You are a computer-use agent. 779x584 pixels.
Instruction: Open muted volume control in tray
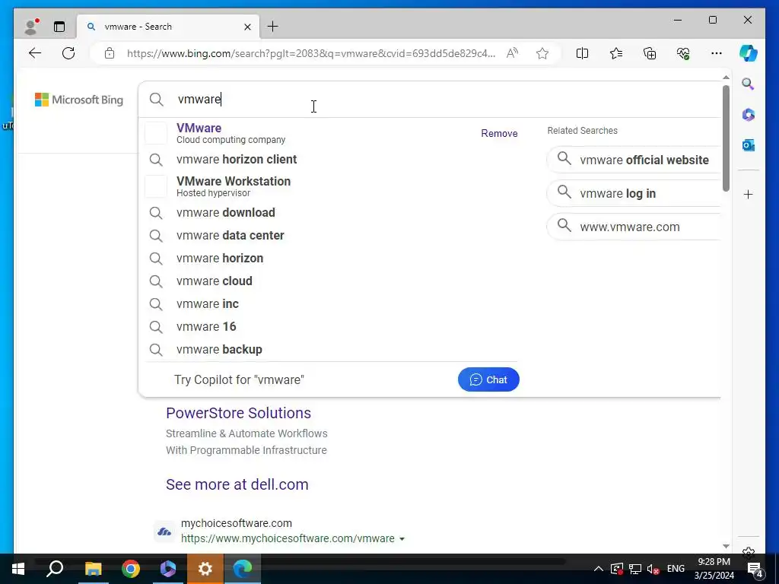pos(653,569)
